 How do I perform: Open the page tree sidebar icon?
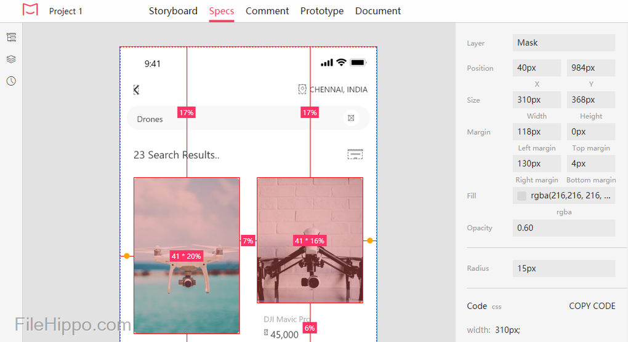(x=11, y=37)
